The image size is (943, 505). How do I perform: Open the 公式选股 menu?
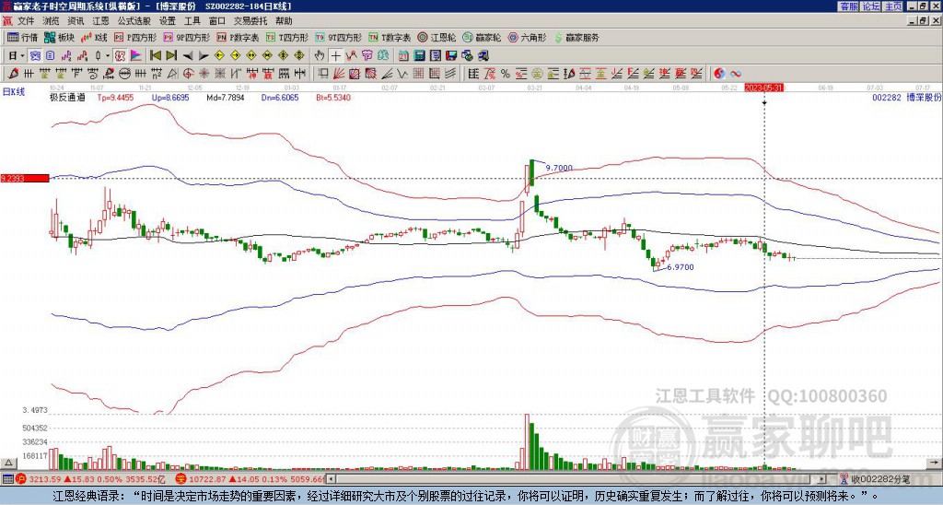(134, 21)
